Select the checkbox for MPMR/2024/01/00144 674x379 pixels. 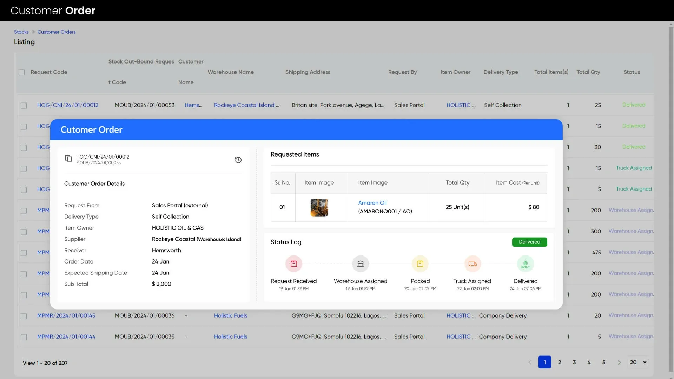(x=24, y=337)
